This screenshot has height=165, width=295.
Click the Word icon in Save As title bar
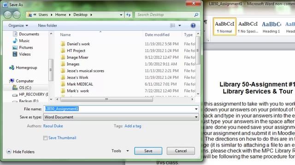click(x=5, y=5)
